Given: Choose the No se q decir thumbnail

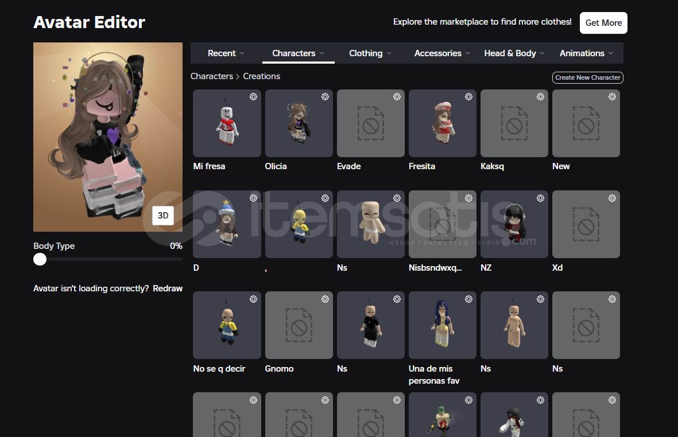Looking at the screenshot, I should coord(227,325).
